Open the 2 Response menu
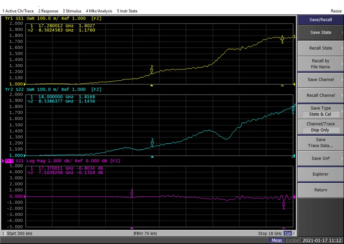This screenshot has width=344, height=244. [x=48, y=11]
